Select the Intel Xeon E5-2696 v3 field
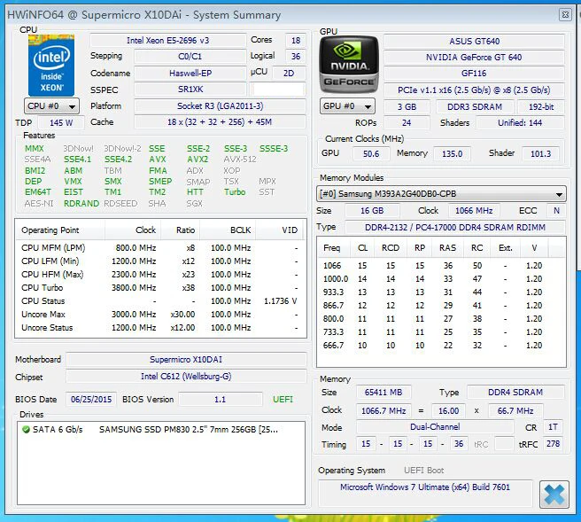Viewport: 581px width, 522px height. [x=168, y=41]
